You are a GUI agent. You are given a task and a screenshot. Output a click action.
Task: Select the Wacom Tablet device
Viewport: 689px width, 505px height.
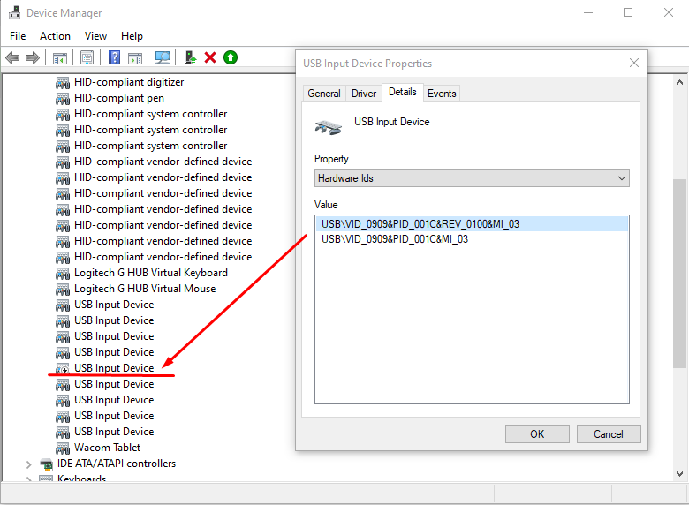[107, 448]
